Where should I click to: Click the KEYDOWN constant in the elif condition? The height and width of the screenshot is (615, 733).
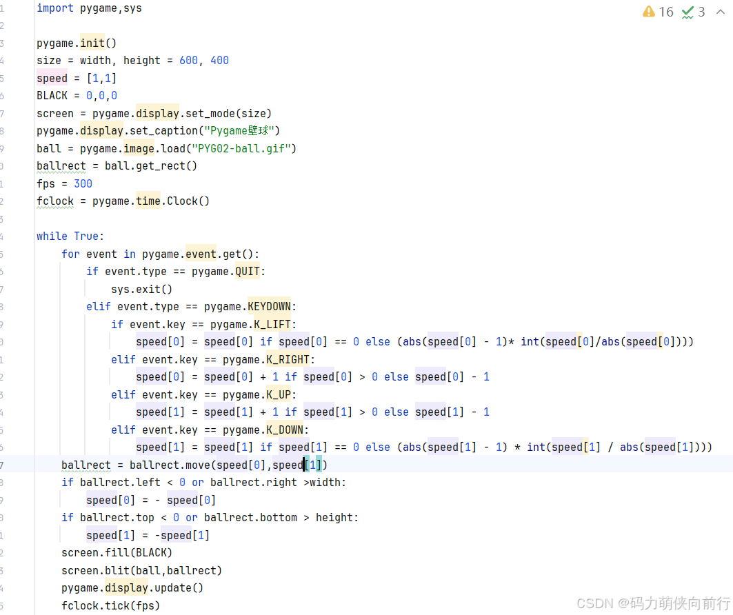tap(269, 306)
